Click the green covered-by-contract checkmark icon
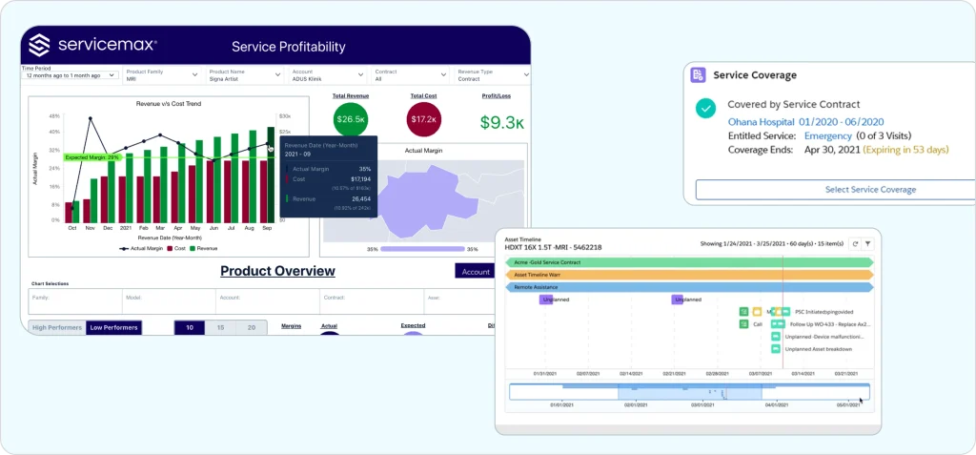This screenshot has width=976, height=455. (705, 109)
